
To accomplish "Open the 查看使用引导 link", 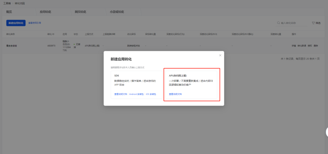I will [35, 23].
